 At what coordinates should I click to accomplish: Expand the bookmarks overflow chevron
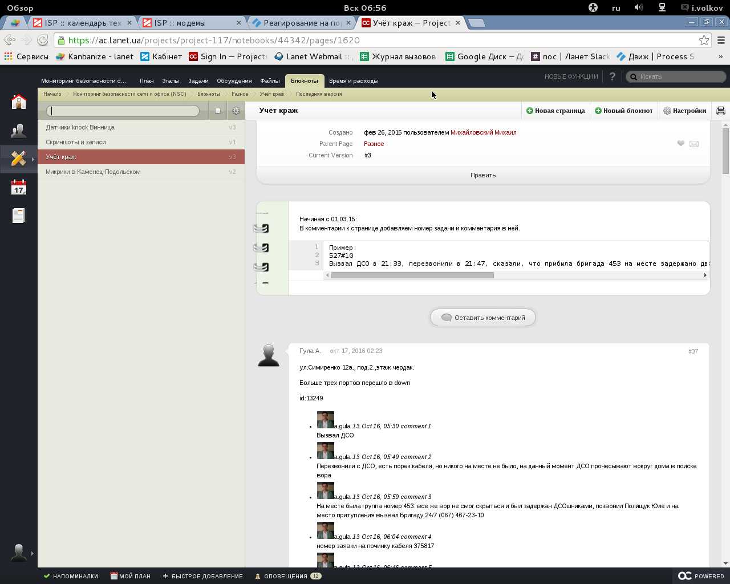pos(720,56)
